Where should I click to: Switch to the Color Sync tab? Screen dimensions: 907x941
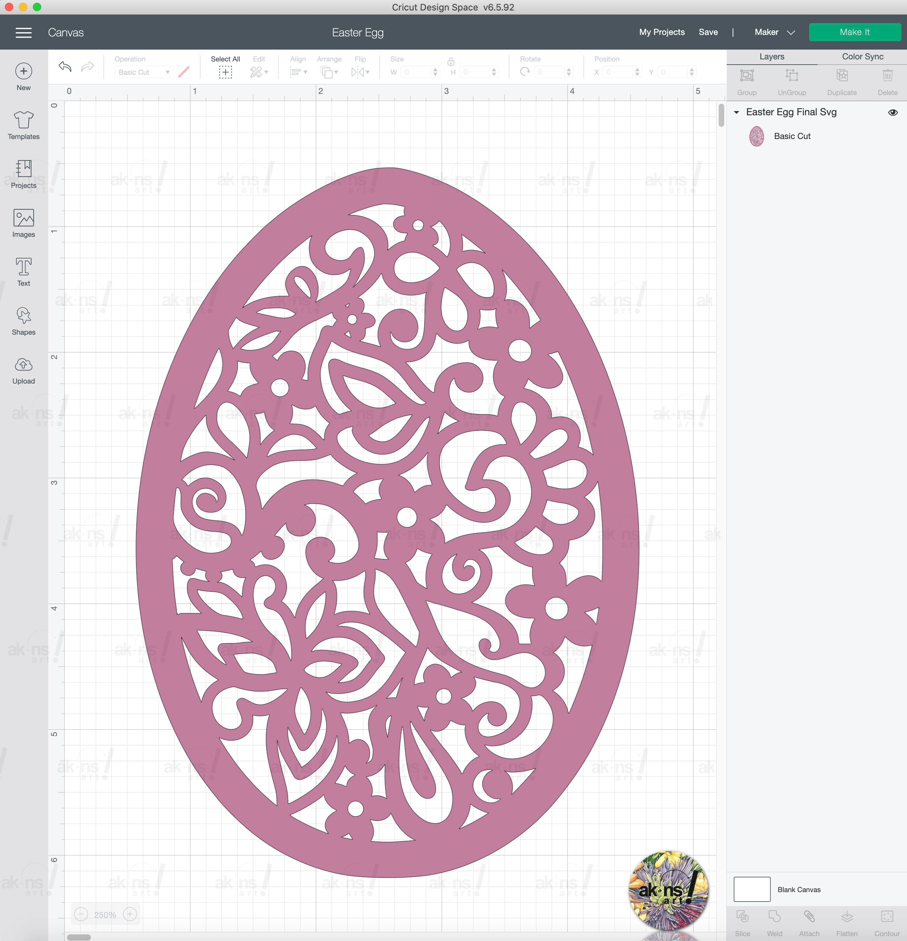862,56
